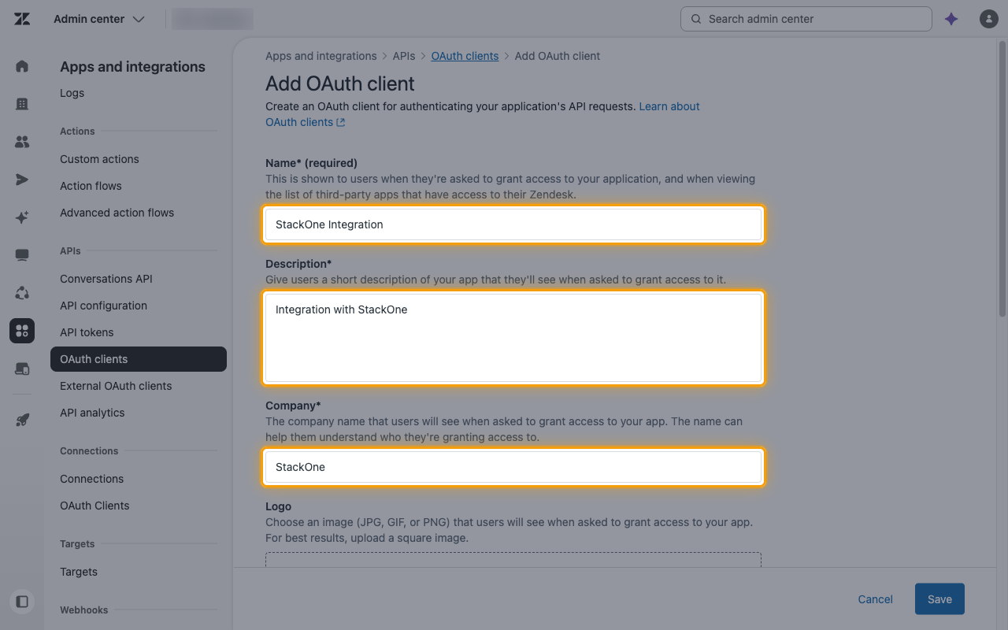1008x630 pixels.
Task: Click the Cancel button
Action: click(x=876, y=599)
